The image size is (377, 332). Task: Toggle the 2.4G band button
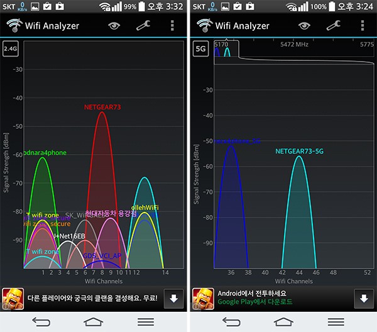click(x=10, y=48)
